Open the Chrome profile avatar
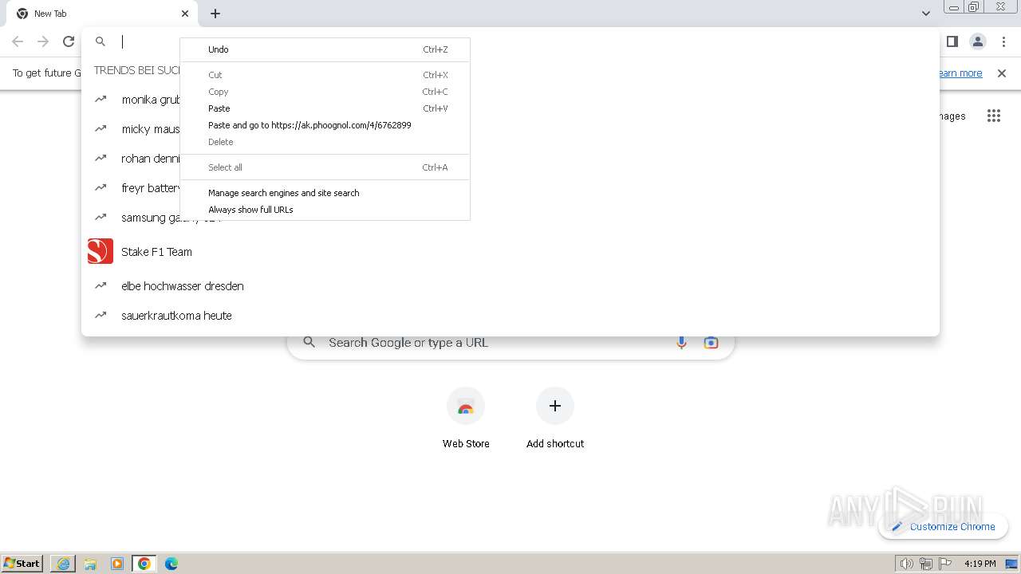 pyautogui.click(x=977, y=41)
